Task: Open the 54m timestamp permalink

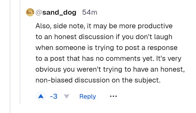Action: click(x=90, y=13)
